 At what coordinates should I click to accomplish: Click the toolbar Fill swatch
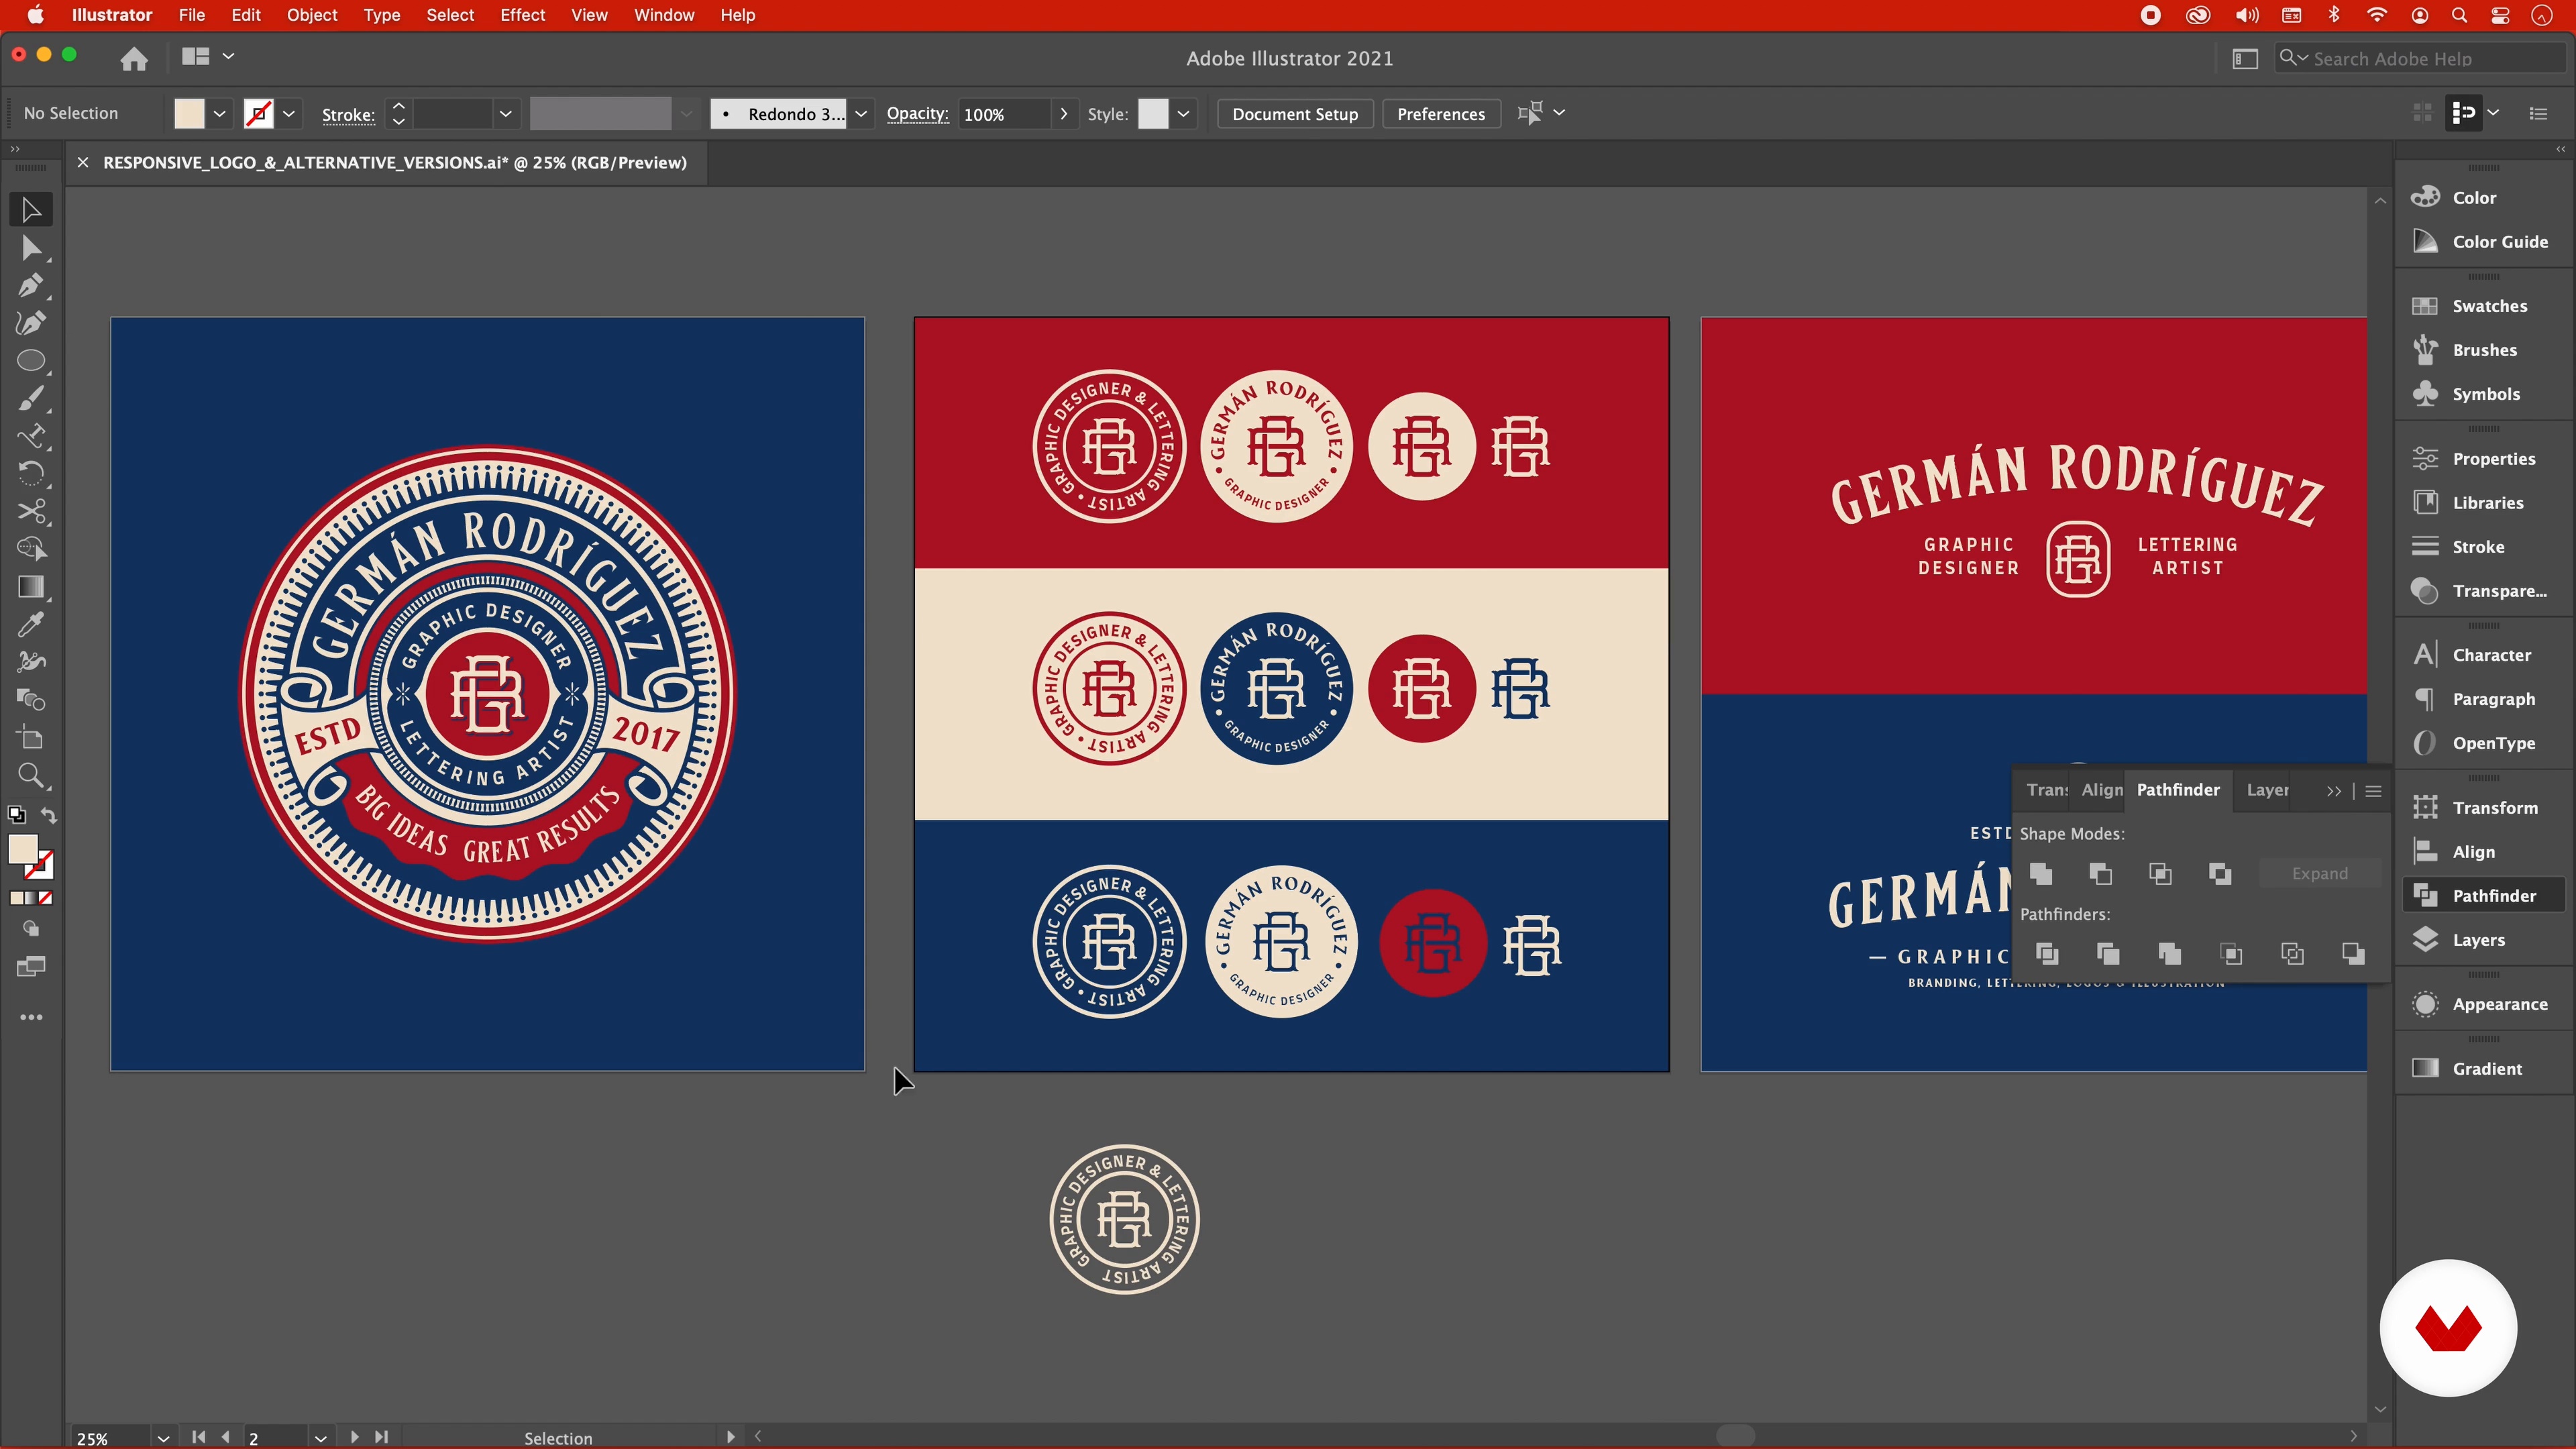coord(23,849)
